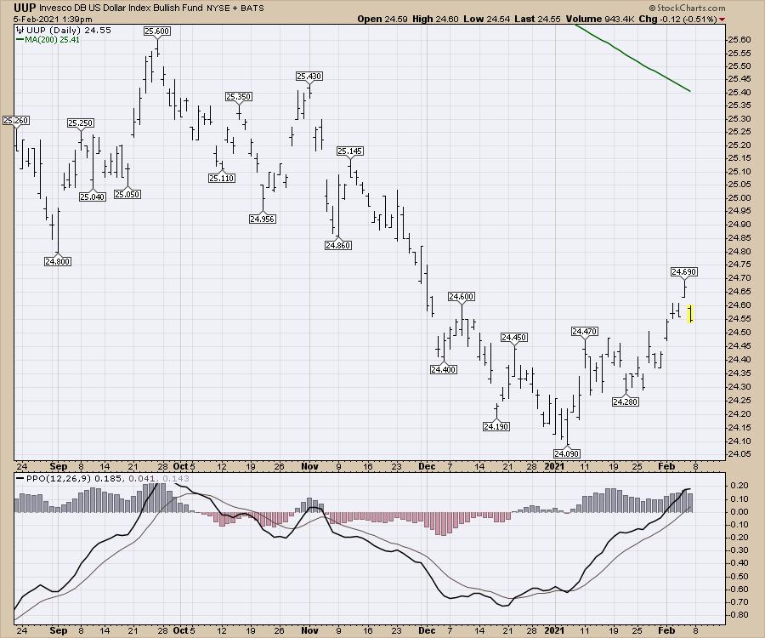Click the small UUP (Daily) legend marker
The height and width of the screenshot is (638, 765).
(18, 29)
